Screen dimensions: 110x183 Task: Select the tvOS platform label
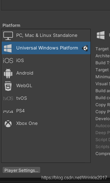point(22,98)
